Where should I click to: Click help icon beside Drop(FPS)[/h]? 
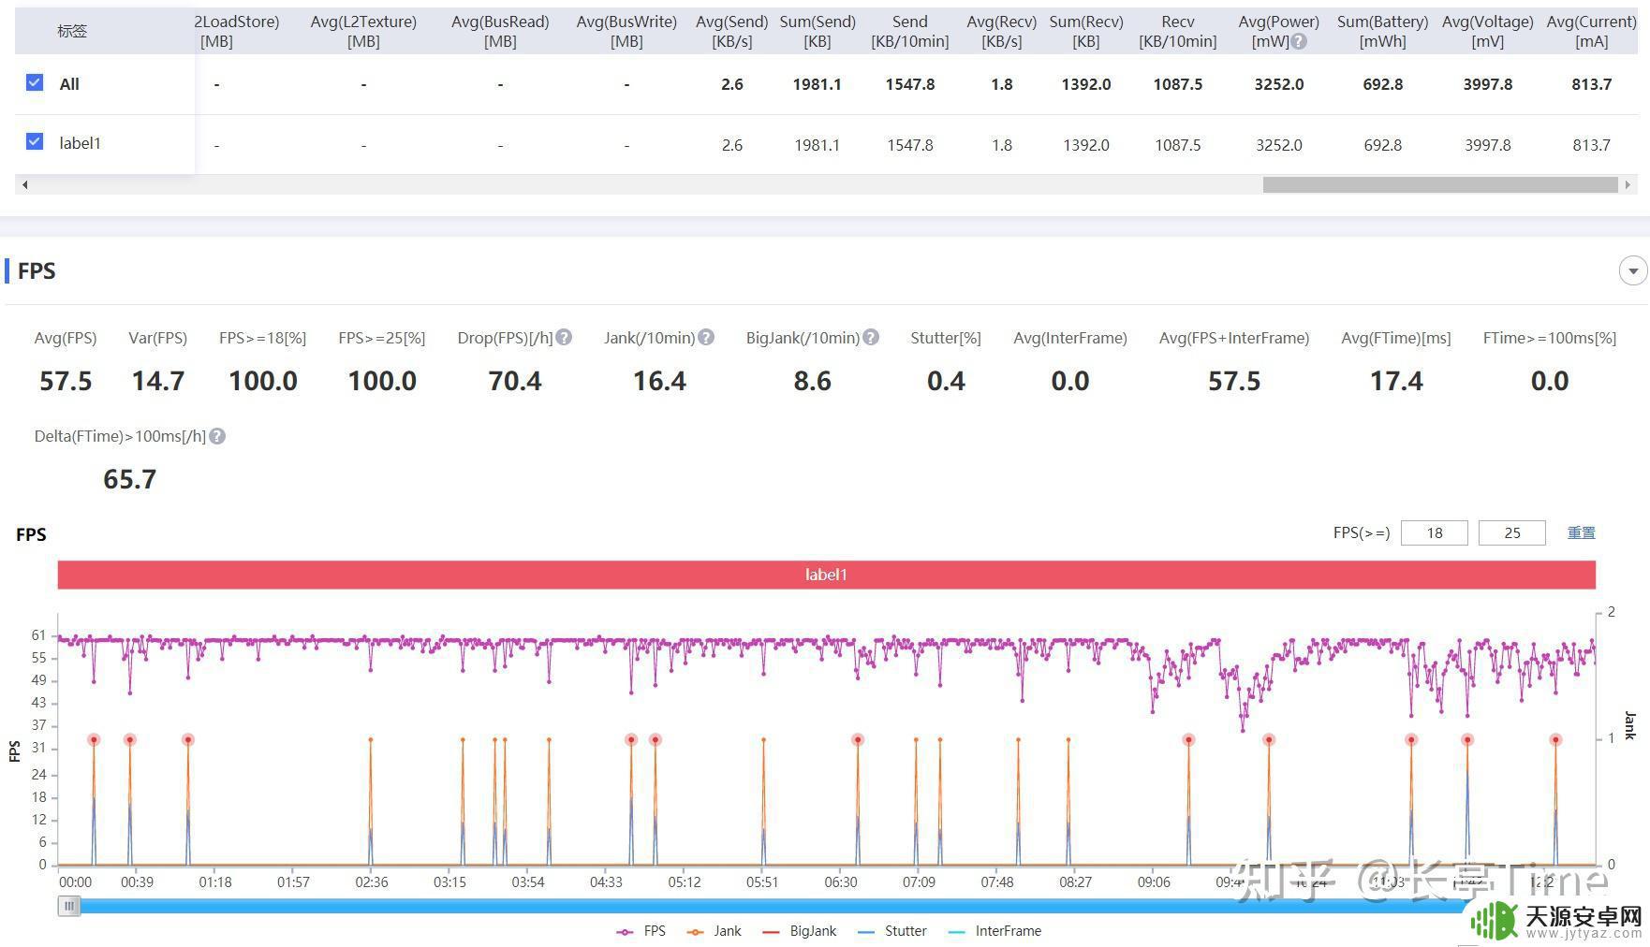point(564,337)
